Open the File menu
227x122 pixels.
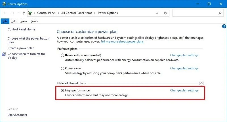click(5, 21)
